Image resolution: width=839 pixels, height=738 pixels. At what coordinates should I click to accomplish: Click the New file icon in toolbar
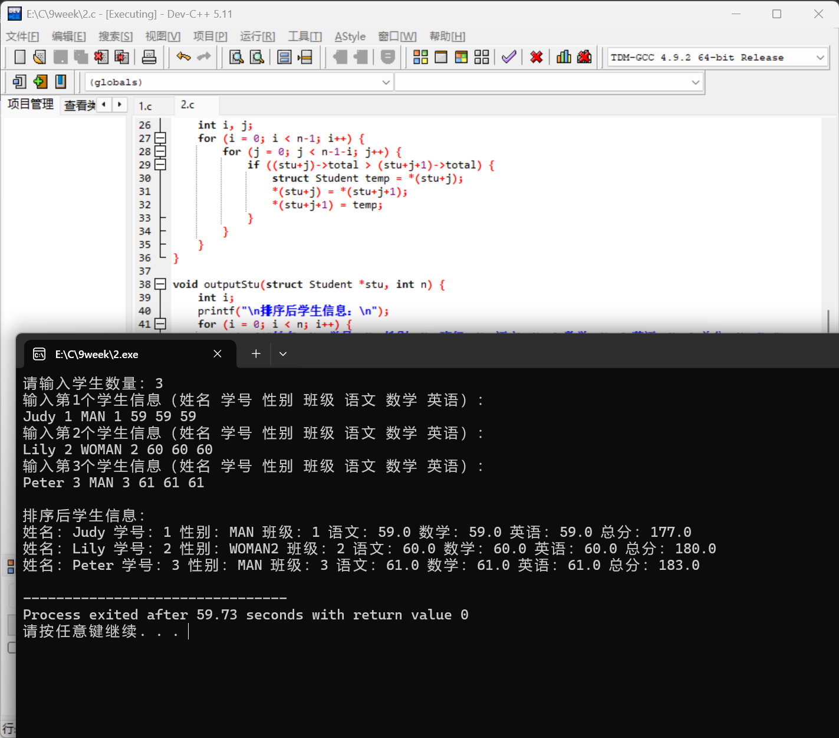tap(19, 57)
